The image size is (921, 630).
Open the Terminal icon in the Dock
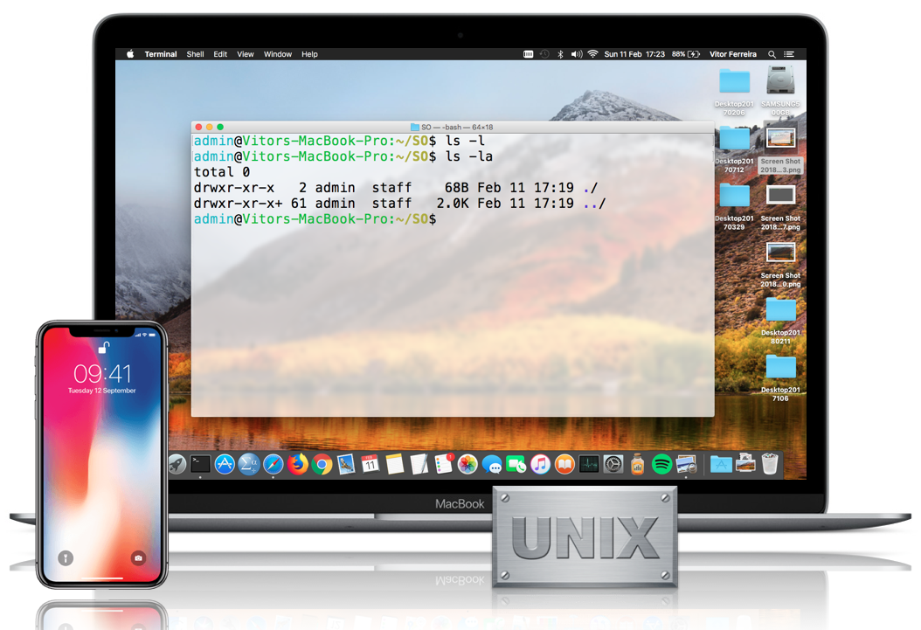coord(200,465)
